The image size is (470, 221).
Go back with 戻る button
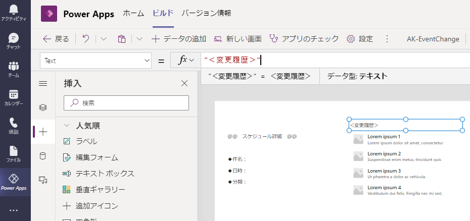tap(56, 39)
